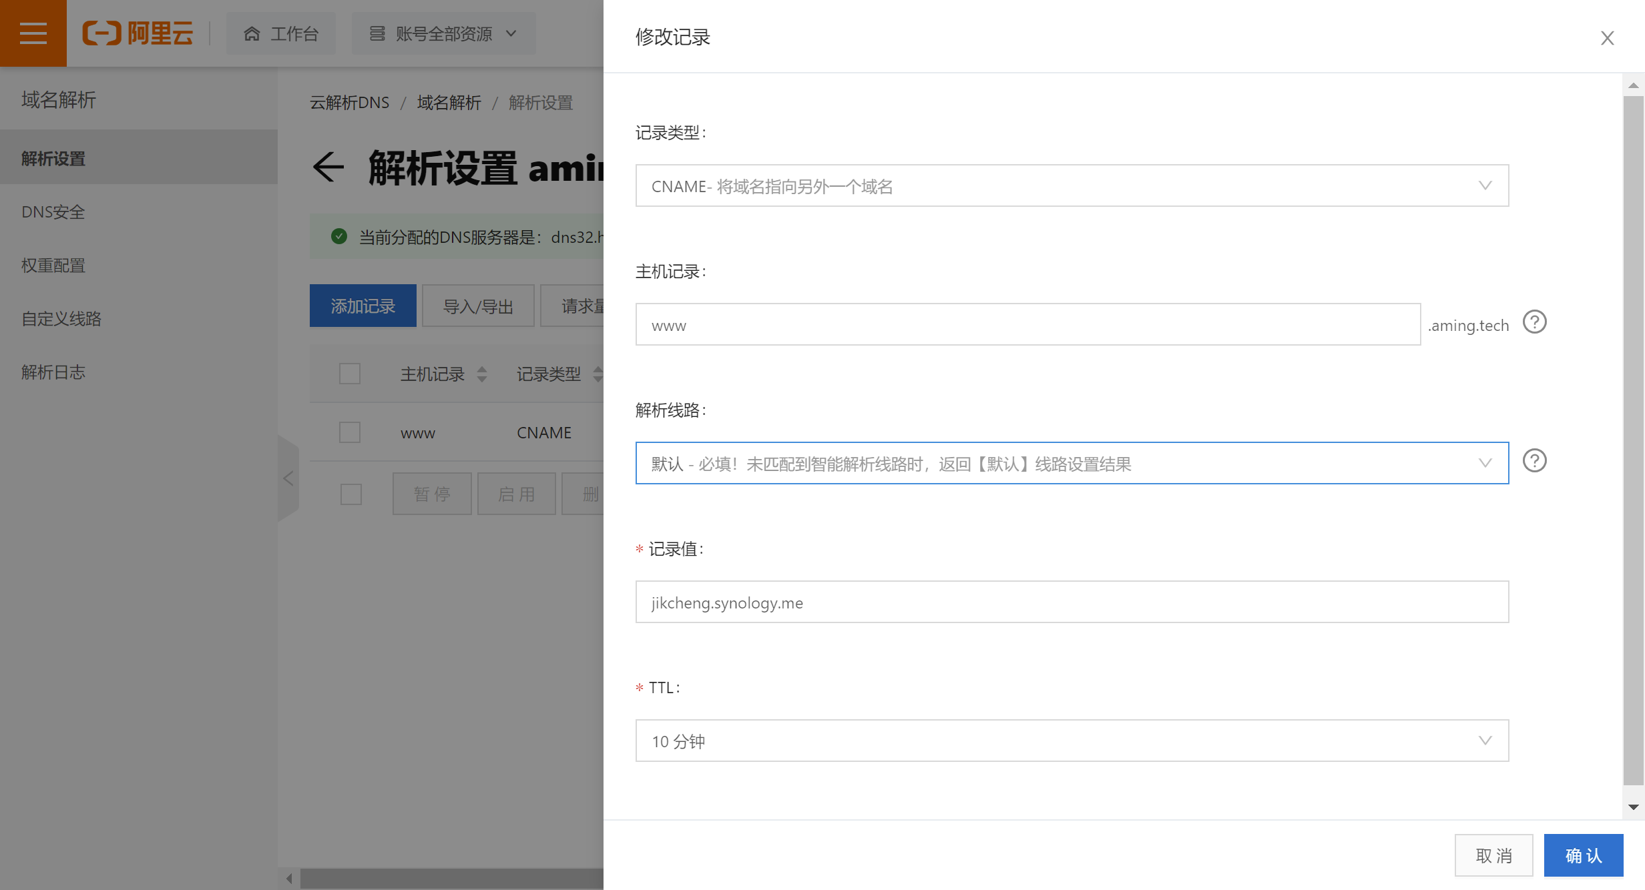Click the 记录类型 column header
The width and height of the screenshot is (1645, 890).
[549, 374]
